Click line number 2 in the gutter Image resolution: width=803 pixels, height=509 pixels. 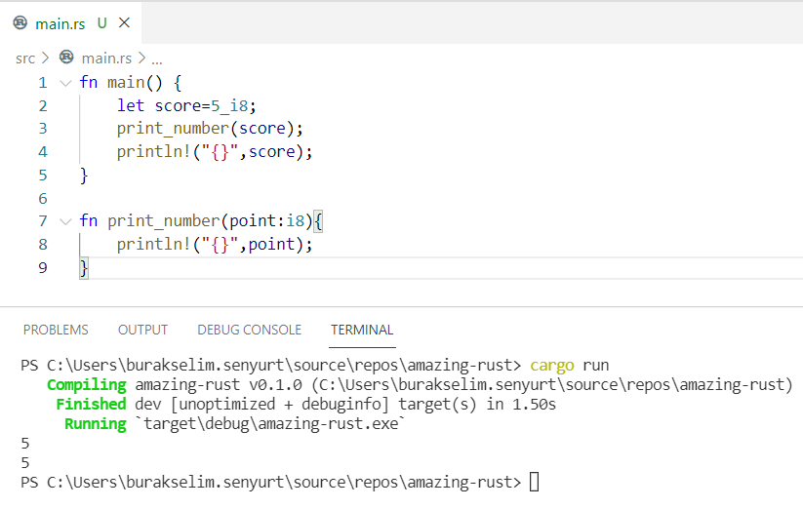[42, 105]
